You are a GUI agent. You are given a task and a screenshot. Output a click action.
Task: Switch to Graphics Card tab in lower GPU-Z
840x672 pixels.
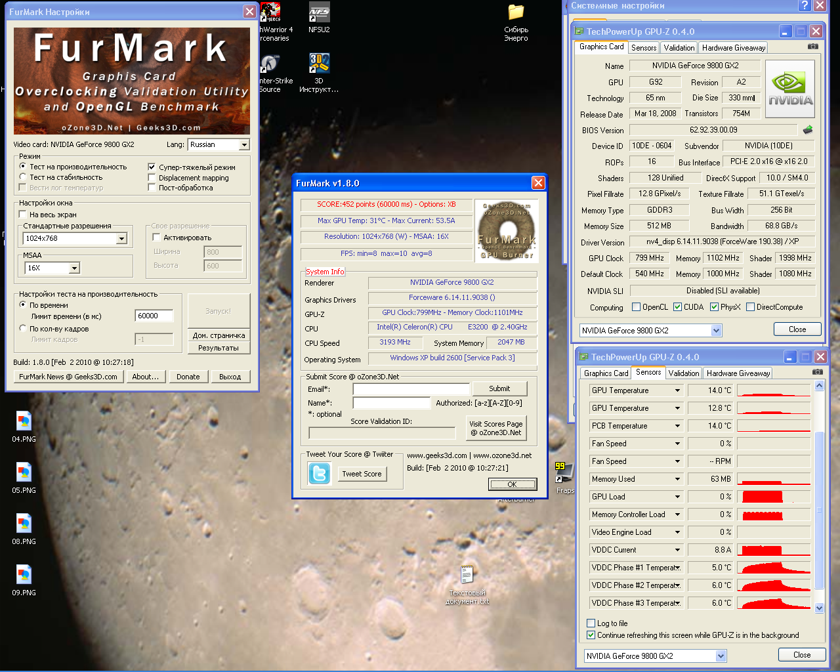pos(606,373)
